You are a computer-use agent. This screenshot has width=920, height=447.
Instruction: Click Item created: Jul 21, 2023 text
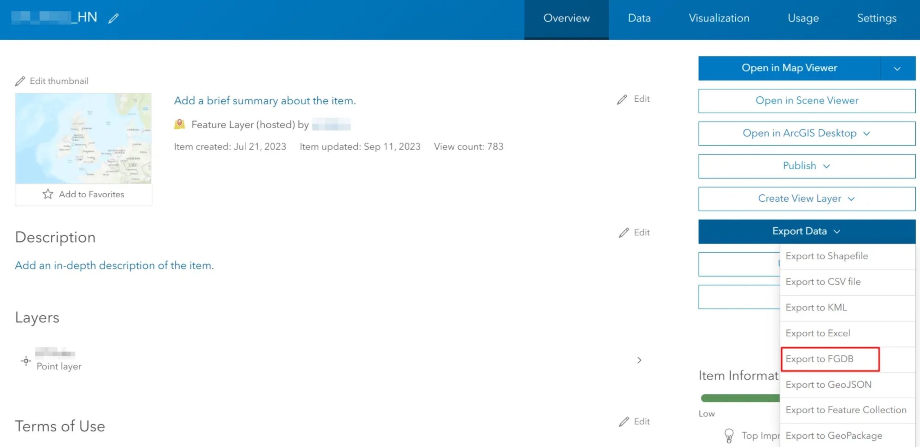click(230, 147)
